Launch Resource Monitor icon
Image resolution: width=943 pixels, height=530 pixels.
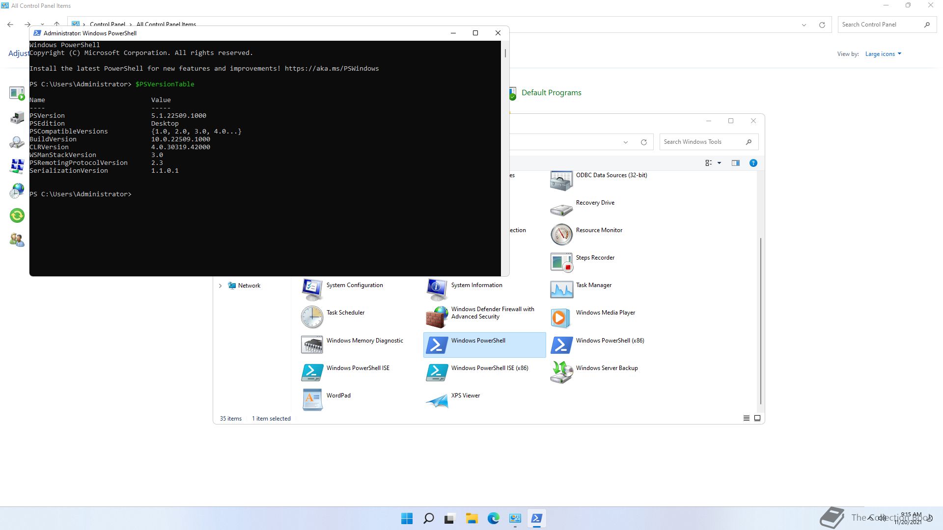pos(561,235)
